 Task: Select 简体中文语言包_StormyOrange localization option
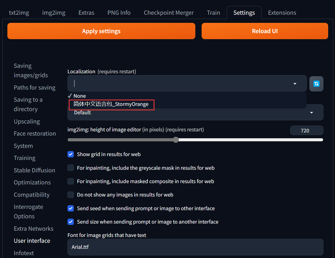tap(111, 104)
